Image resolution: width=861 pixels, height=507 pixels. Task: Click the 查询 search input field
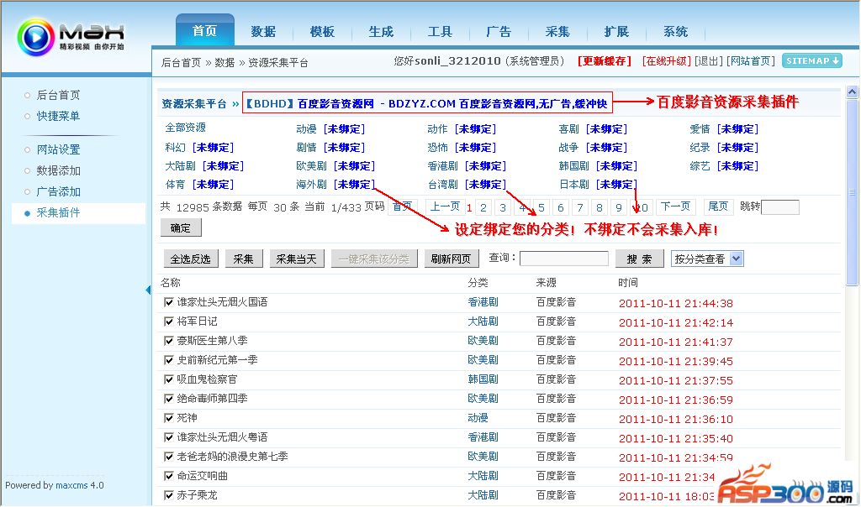click(563, 259)
